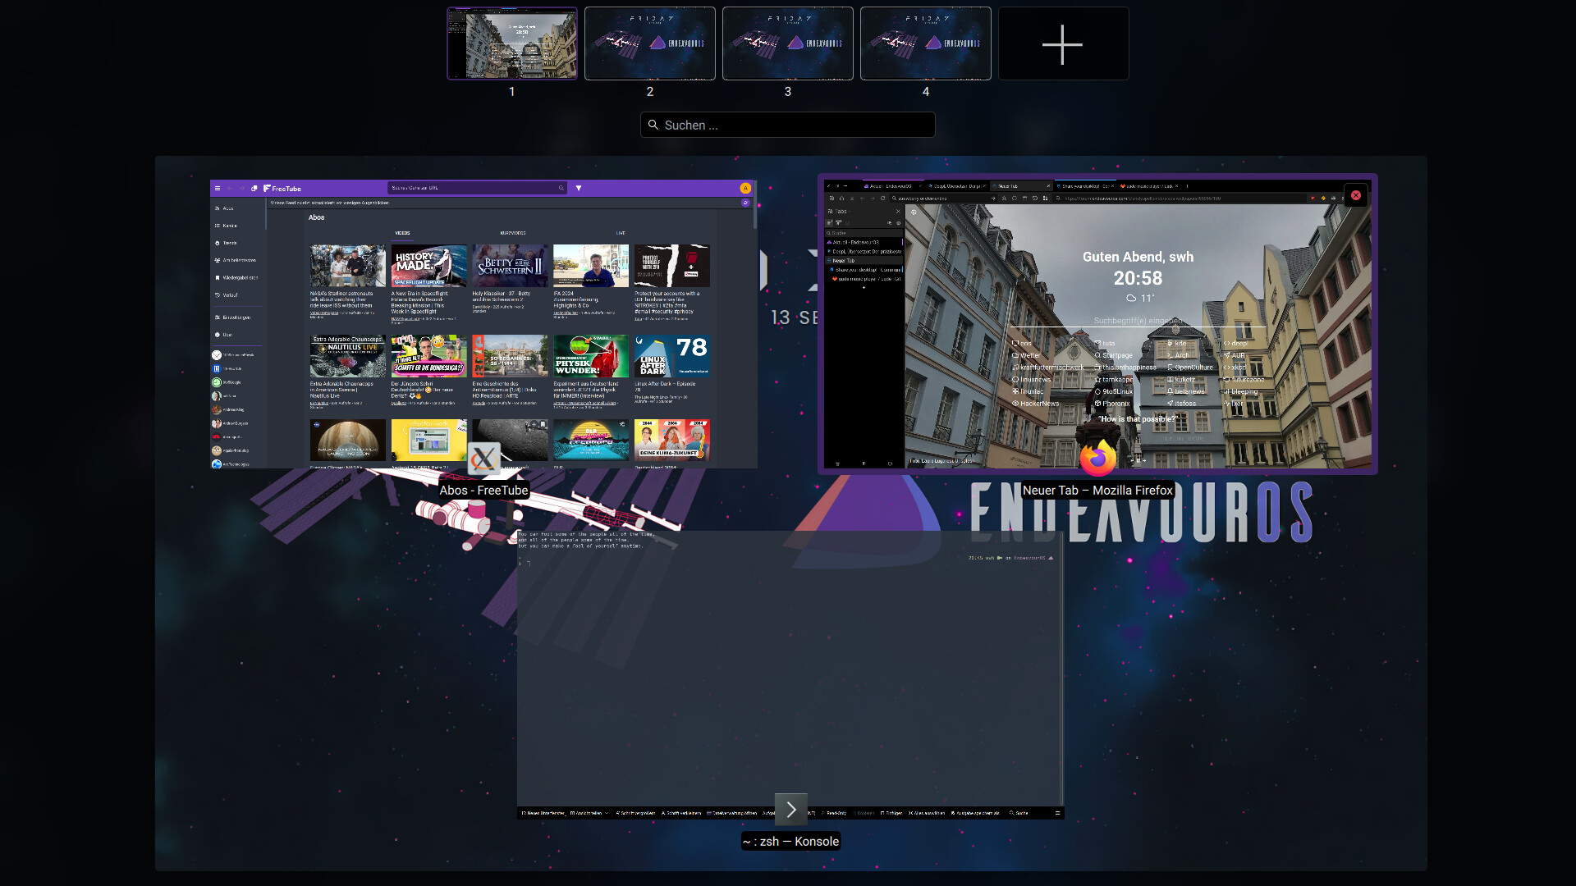This screenshot has height=886, width=1576.
Task: Open new tab page settings gear
Action: coord(914,212)
